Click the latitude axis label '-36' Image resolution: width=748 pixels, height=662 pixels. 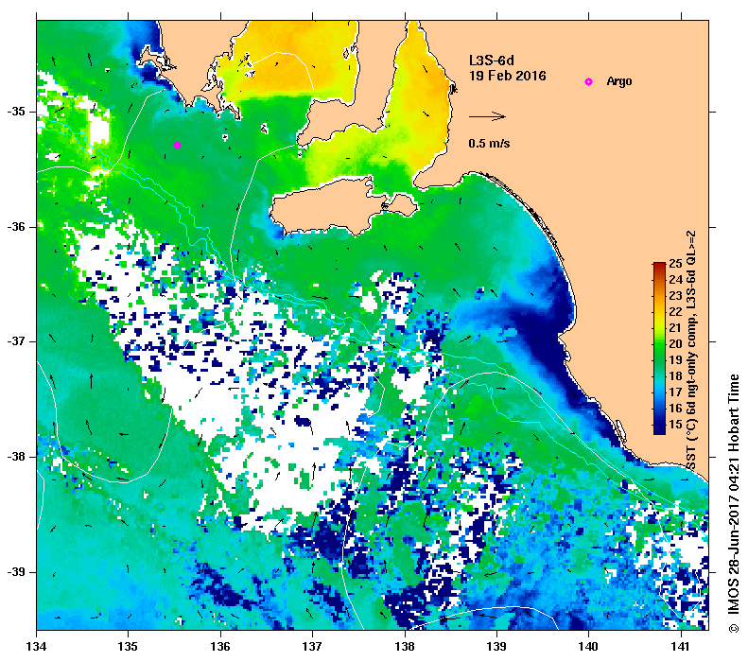(x=16, y=227)
